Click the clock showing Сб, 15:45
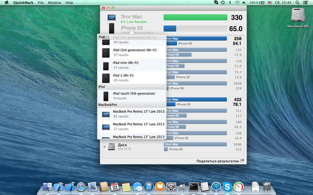This screenshot has width=313, height=195. coord(283,3)
